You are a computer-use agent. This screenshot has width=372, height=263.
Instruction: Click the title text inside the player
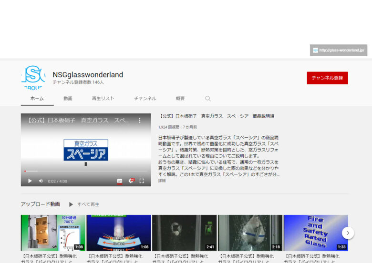(78, 121)
